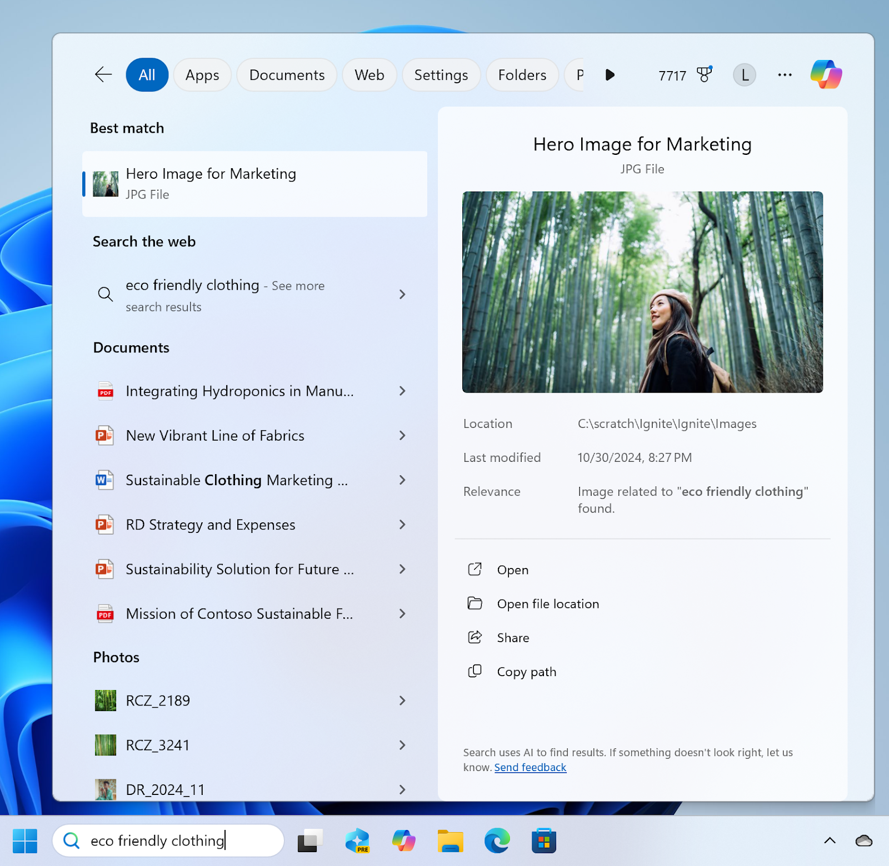The width and height of the screenshot is (889, 866).
Task: Click the Share action icon
Action: (475, 637)
